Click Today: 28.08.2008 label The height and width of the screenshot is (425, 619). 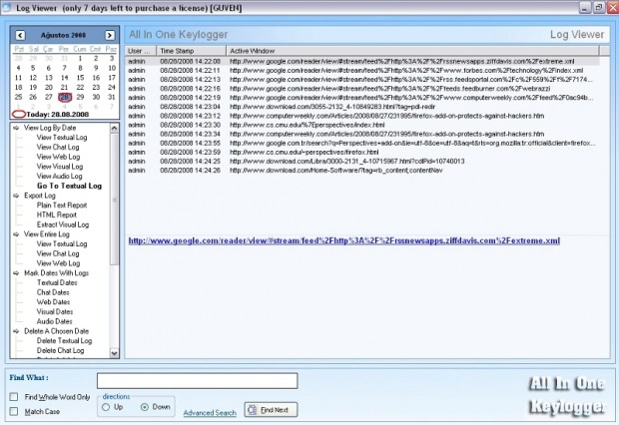pyautogui.click(x=58, y=115)
